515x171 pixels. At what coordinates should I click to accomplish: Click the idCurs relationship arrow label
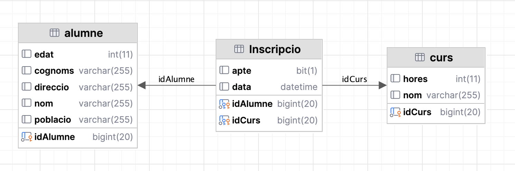[x=354, y=79]
